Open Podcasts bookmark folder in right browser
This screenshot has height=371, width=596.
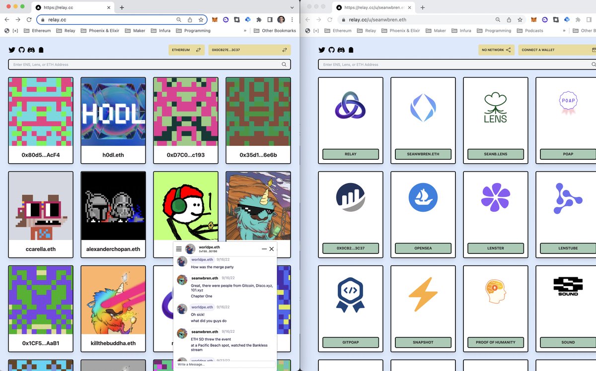[530, 31]
